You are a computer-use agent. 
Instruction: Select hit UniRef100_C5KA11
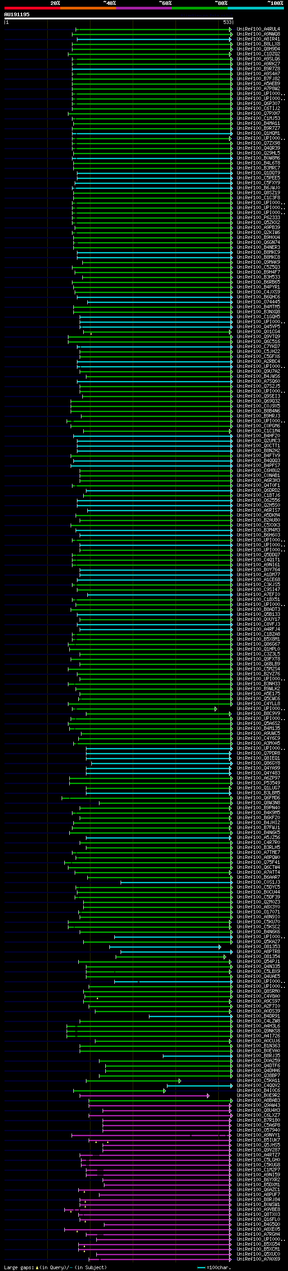[258, 1080]
